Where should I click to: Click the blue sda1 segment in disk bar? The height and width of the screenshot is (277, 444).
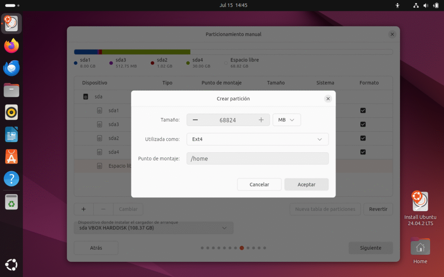[86, 52]
